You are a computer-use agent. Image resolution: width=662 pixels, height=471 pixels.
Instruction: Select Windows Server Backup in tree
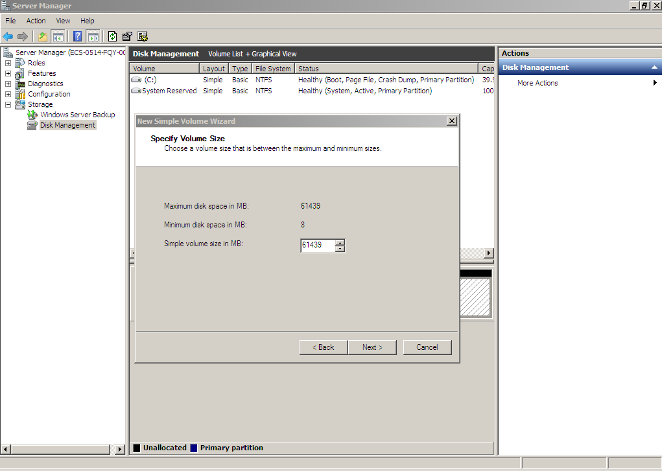coord(77,115)
